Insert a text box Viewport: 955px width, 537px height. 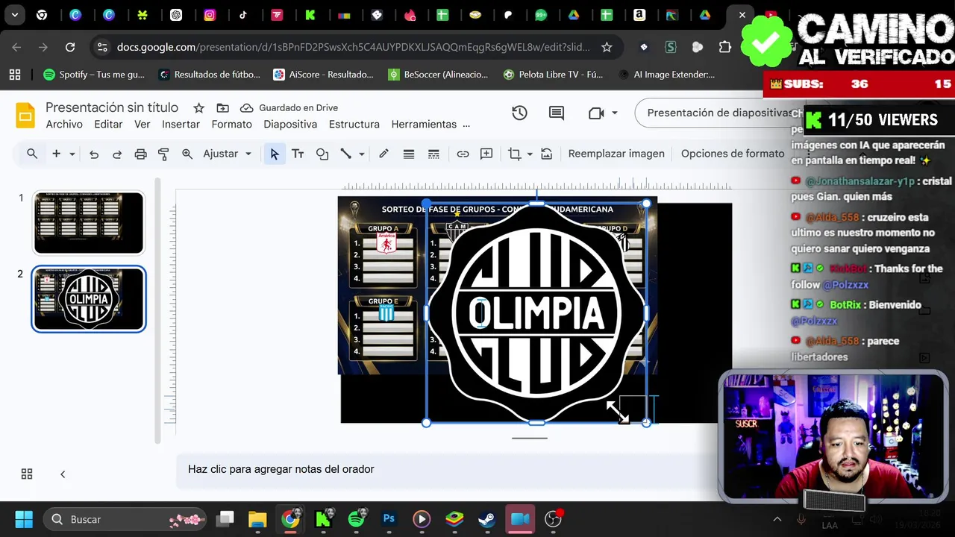coord(298,154)
